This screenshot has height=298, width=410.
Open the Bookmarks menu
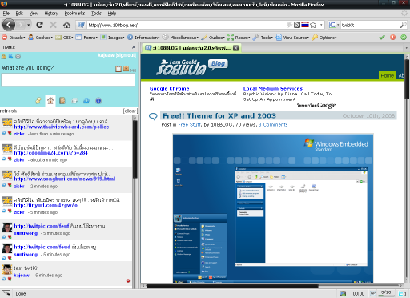(74, 13)
